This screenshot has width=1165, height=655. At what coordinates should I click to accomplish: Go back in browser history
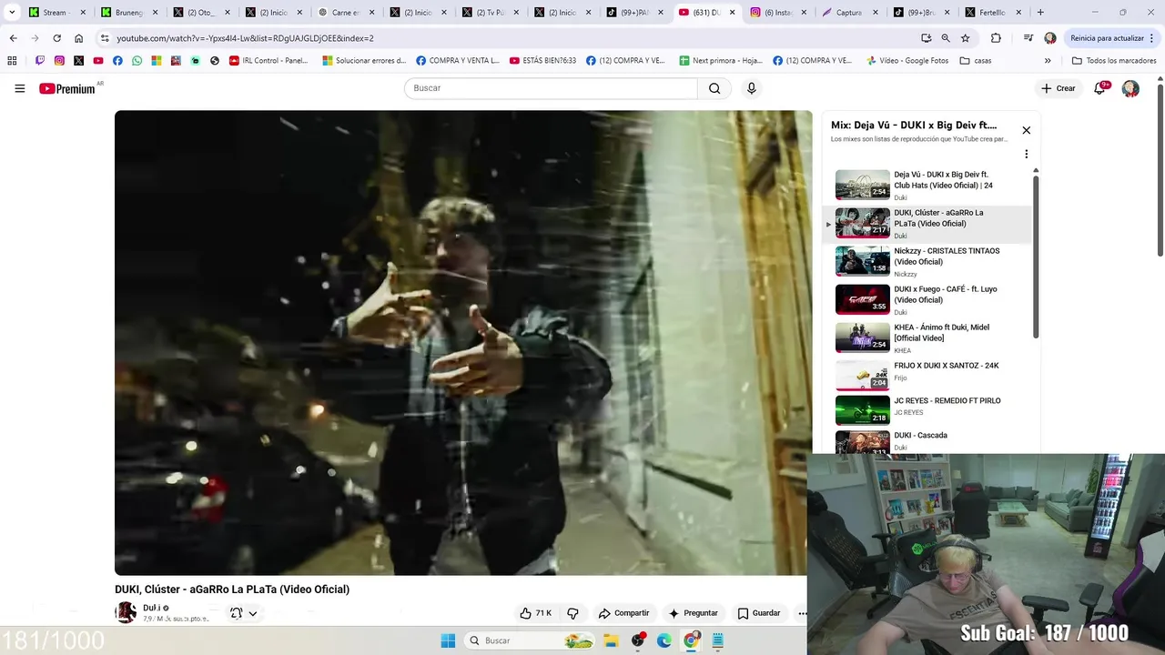(13, 38)
